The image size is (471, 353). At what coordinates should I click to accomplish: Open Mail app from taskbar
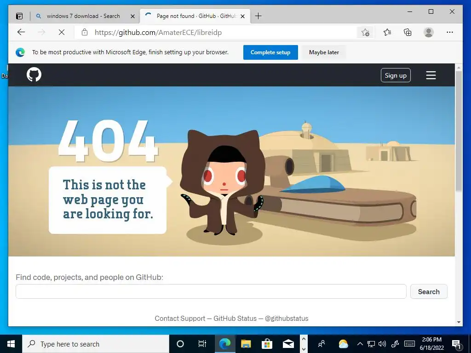pyautogui.click(x=288, y=344)
